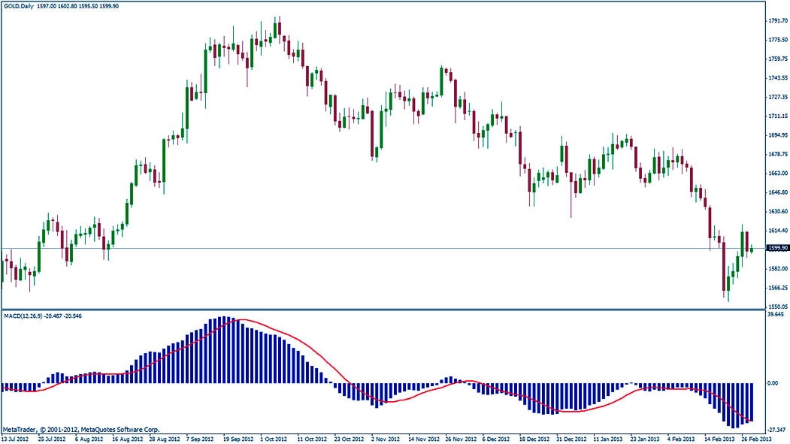
Task: Click the 1791.70 price axis label
Action: pyautogui.click(x=777, y=20)
